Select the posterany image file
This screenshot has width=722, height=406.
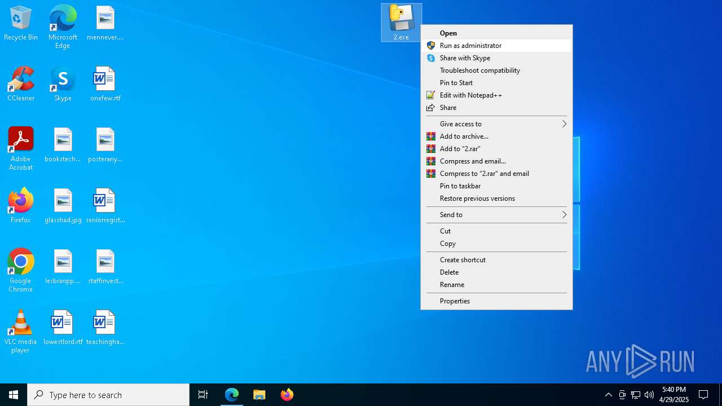(105, 145)
